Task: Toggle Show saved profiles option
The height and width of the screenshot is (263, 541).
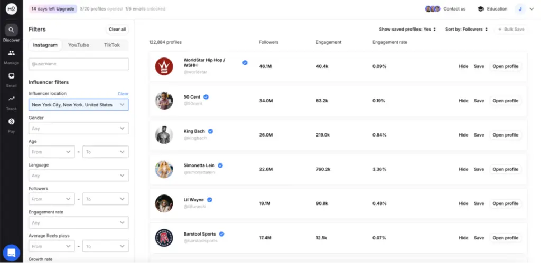Action: (407, 30)
